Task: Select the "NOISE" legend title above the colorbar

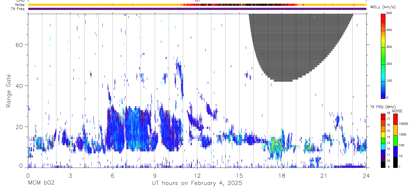Action: [397, 111]
